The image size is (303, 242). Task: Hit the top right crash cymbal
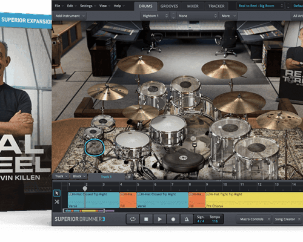[x=224, y=69]
